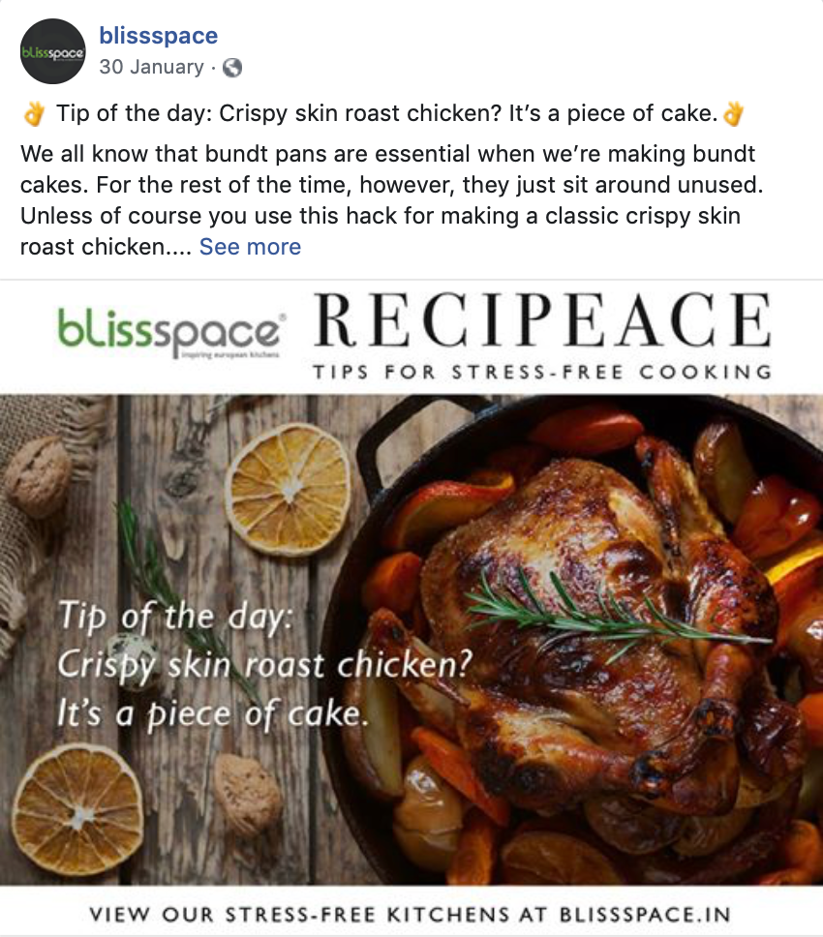Click Tips for stress-free cooking subtitle

542,372
